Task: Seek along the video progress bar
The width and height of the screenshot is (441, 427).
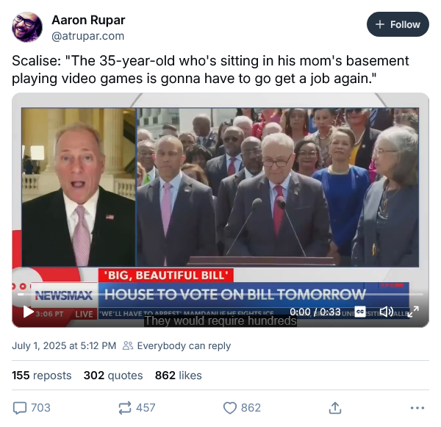Action: (x=220, y=294)
